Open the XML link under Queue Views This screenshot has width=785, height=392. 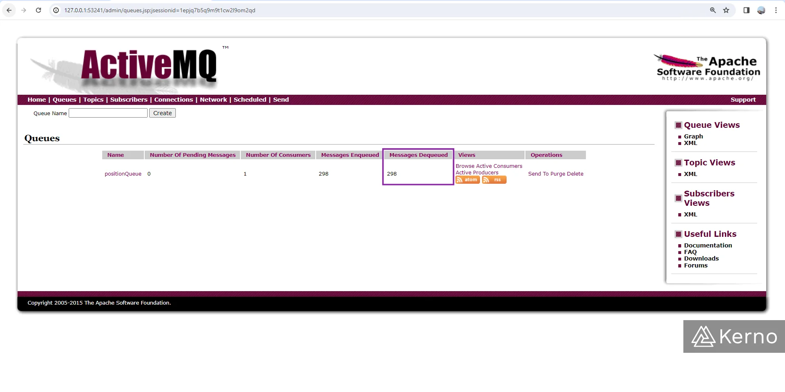pos(691,143)
